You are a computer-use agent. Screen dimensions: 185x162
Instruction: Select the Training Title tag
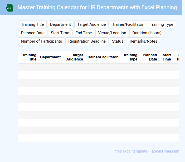[32, 24]
